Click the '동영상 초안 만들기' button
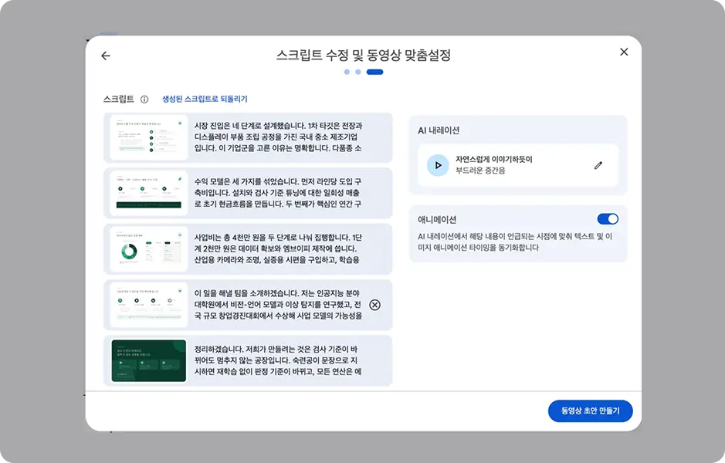 point(590,411)
